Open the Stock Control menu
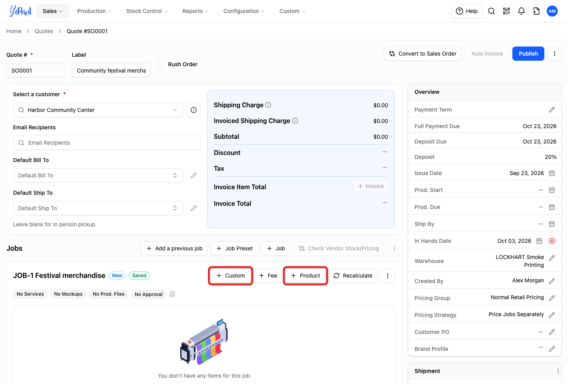Viewport: 568px width, 384px height. click(x=147, y=11)
